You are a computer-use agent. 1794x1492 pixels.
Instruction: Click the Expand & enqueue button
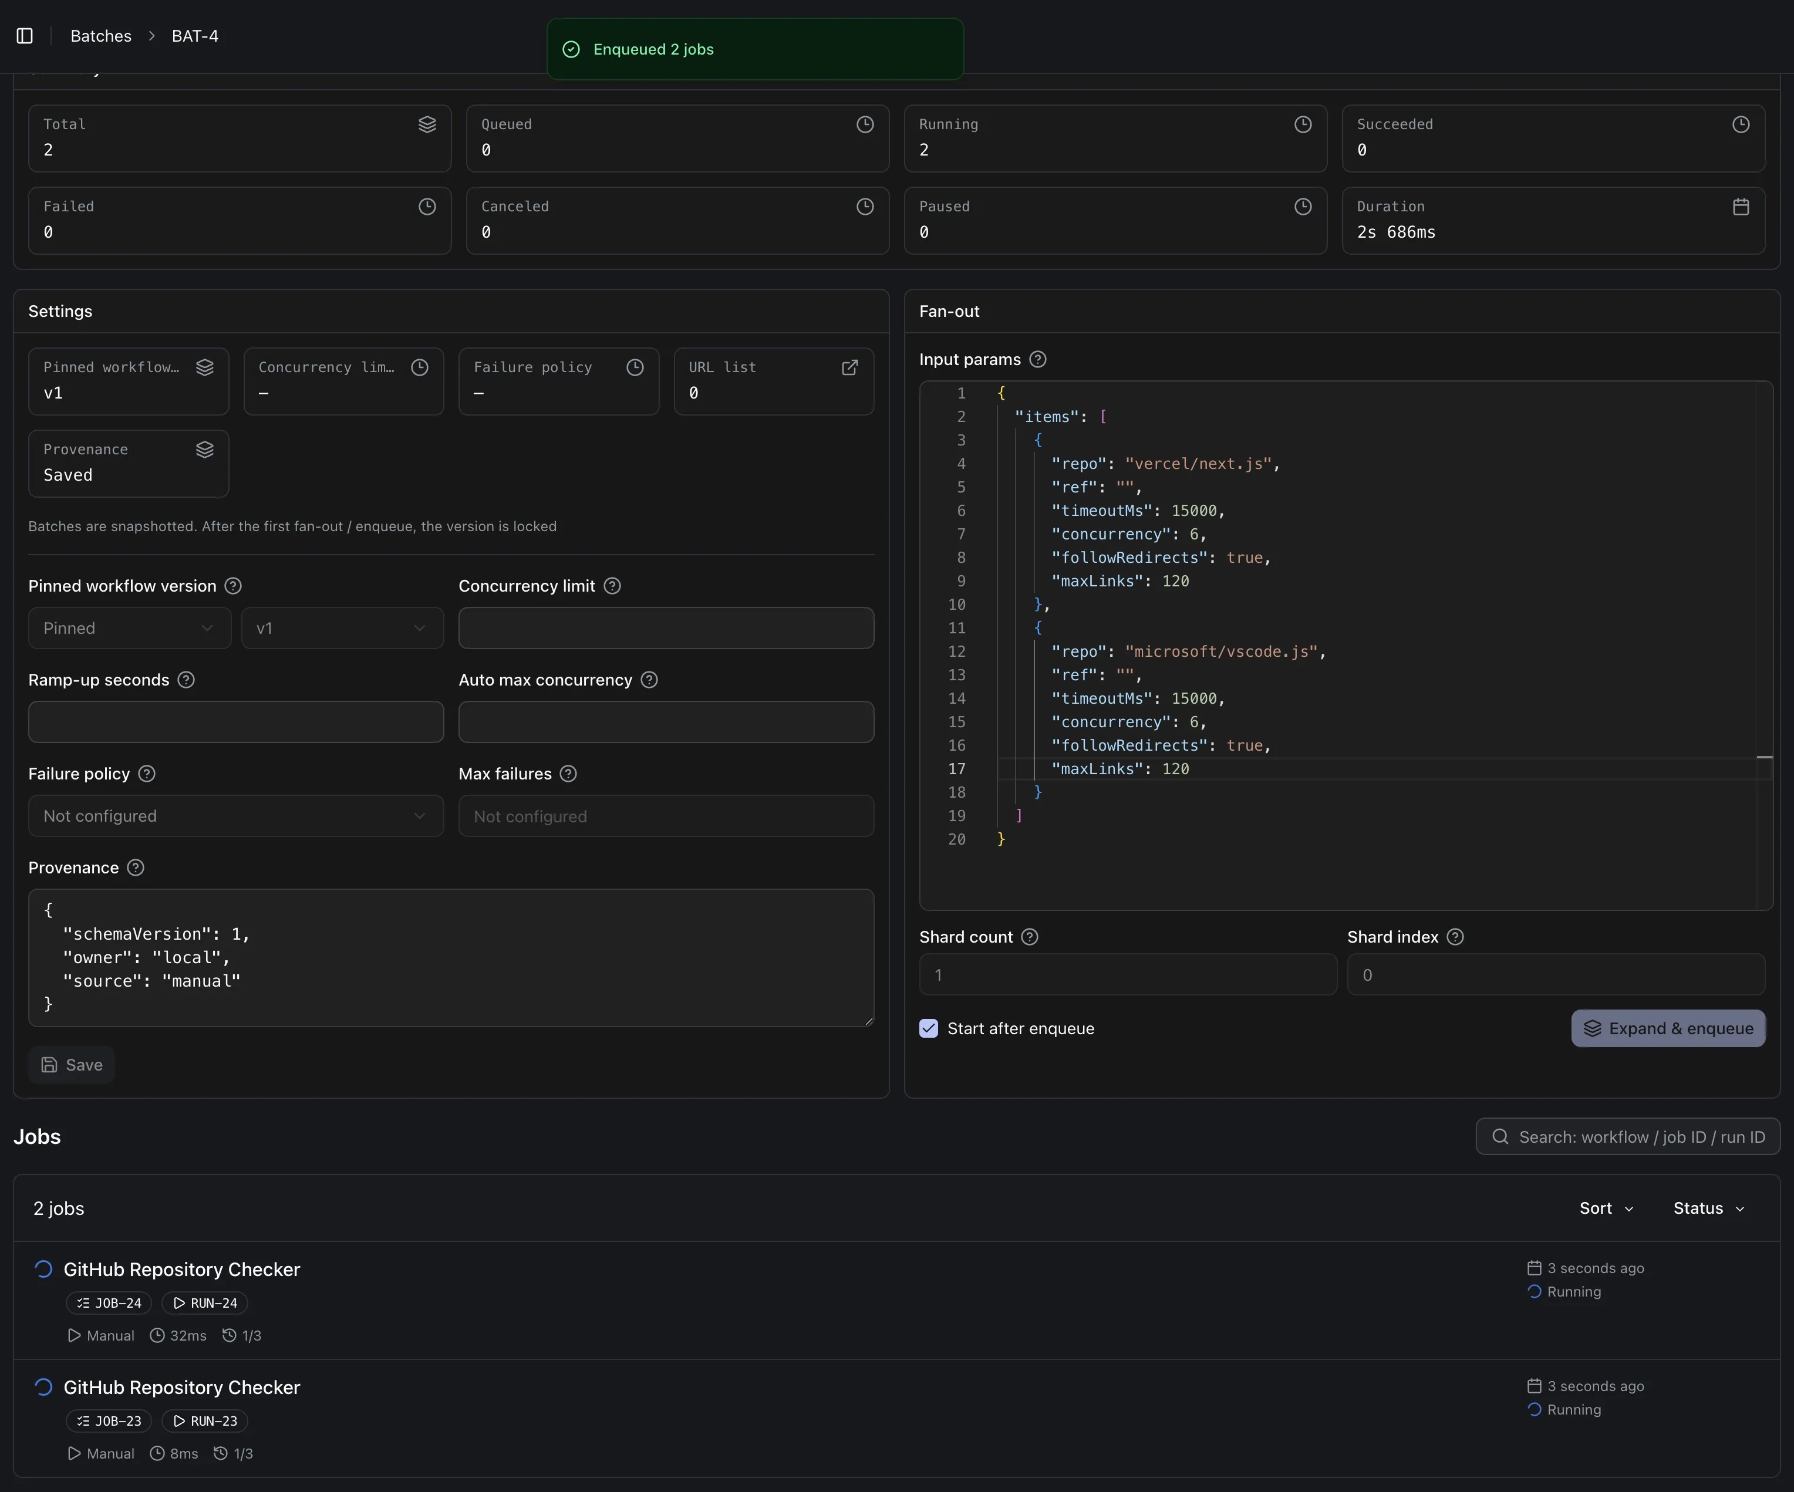click(1668, 1028)
